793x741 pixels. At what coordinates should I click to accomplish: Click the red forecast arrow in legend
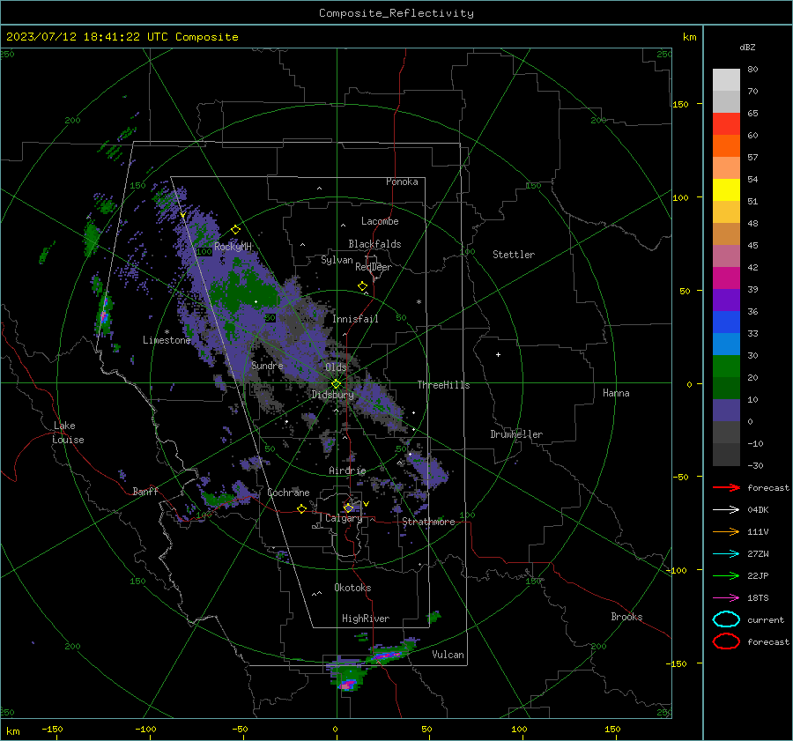pyautogui.click(x=726, y=487)
